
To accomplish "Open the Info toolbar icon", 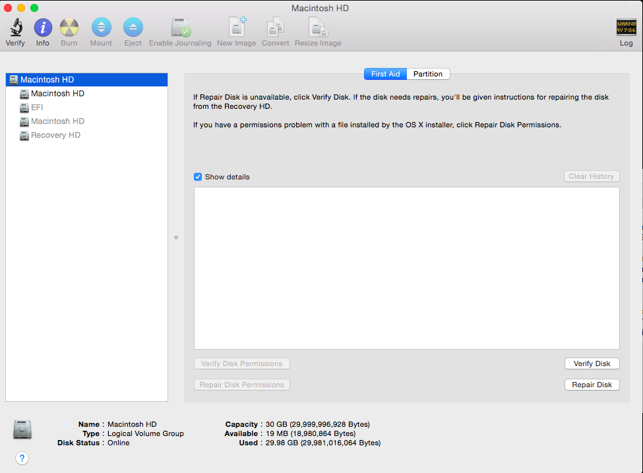I will click(43, 28).
